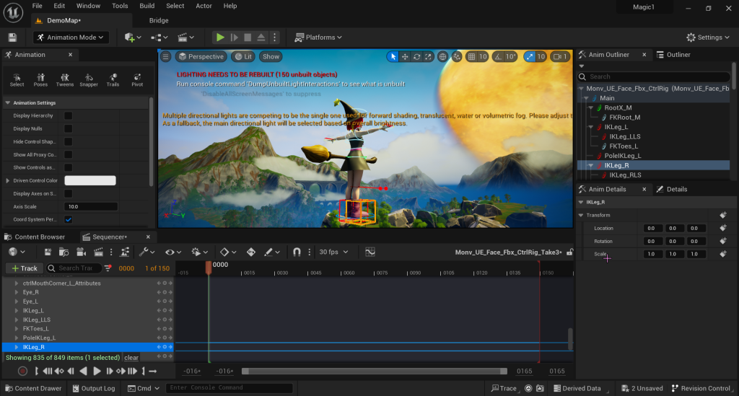Toggle scale snapping in viewport

pos(530,56)
